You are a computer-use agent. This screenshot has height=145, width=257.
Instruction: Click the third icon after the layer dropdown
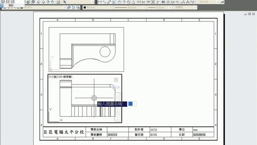78,7
